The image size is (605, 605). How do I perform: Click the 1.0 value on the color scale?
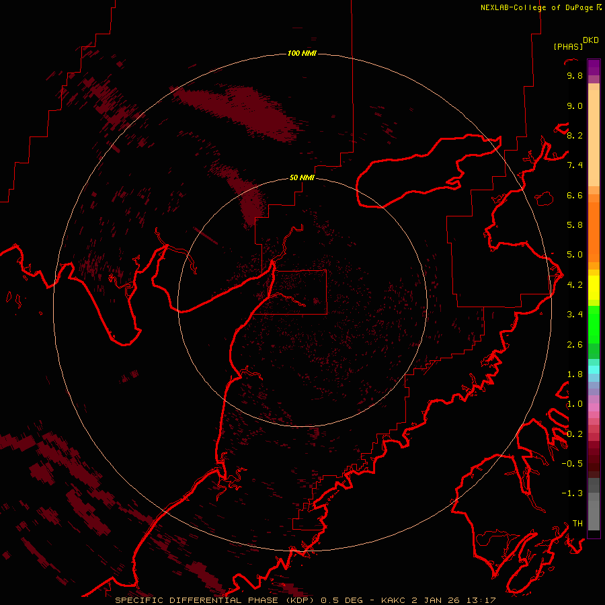(x=575, y=404)
